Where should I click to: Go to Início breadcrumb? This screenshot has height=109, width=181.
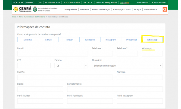14,17
